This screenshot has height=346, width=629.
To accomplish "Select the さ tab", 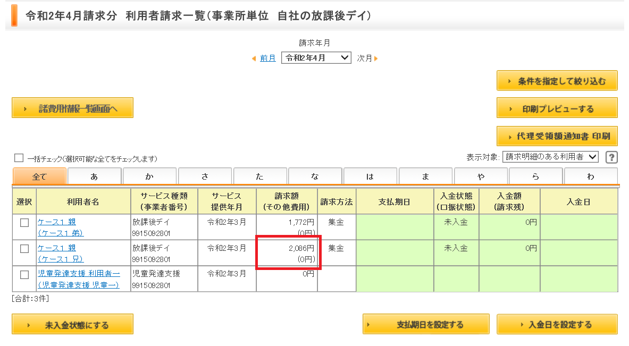I will click(205, 176).
